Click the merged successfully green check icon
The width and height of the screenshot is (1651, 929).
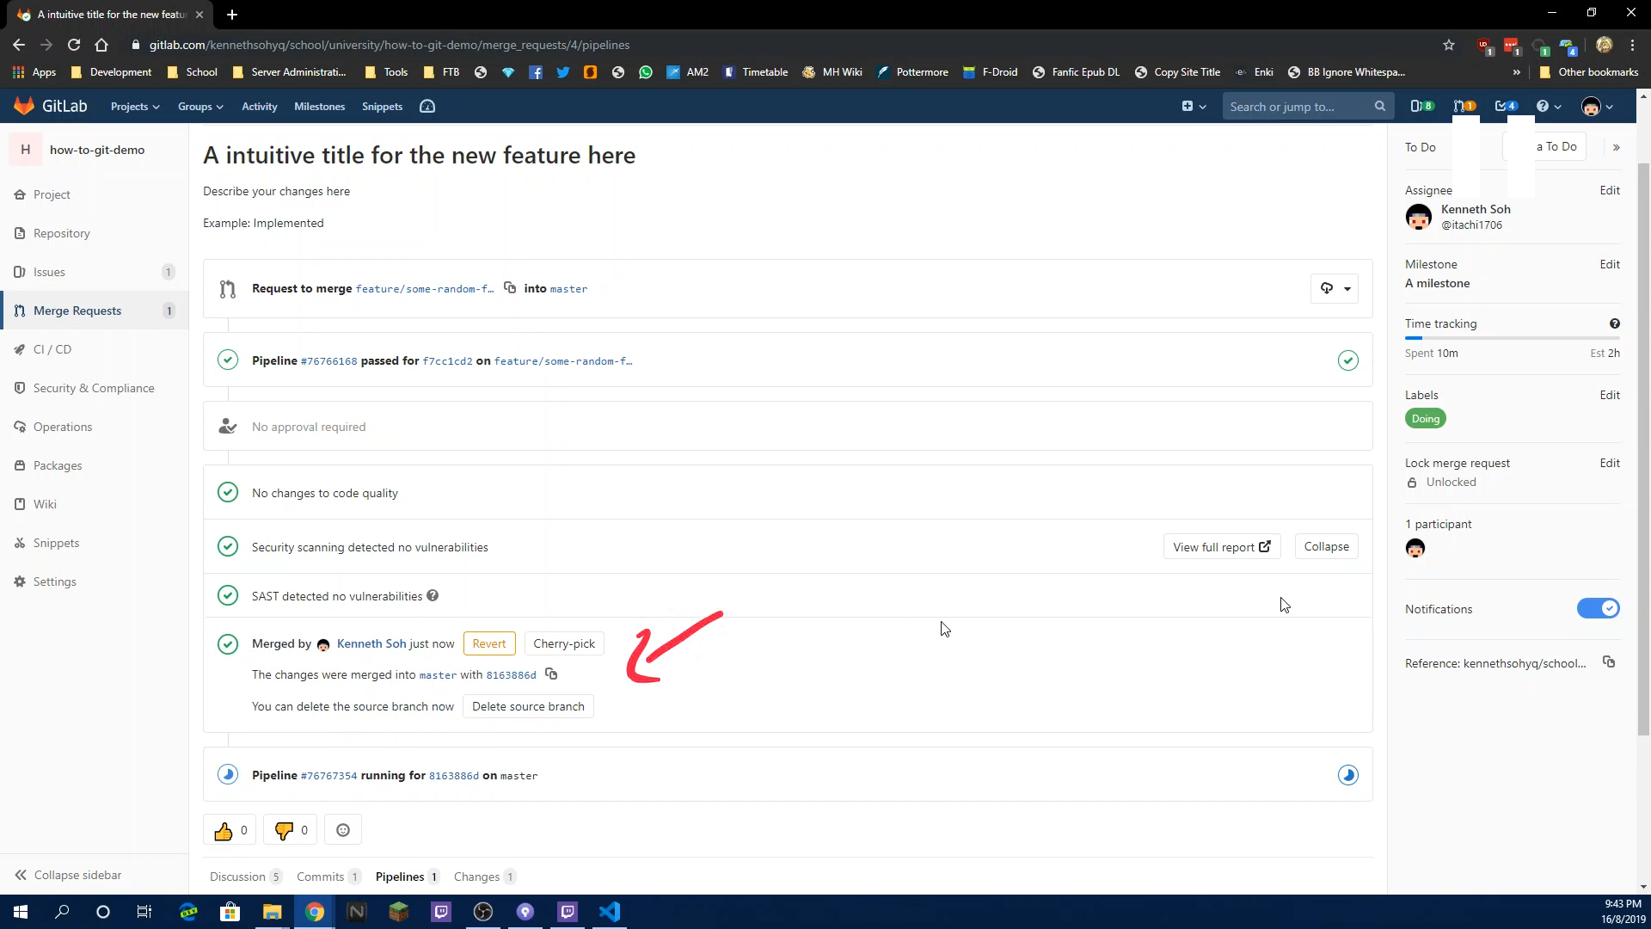click(x=228, y=643)
